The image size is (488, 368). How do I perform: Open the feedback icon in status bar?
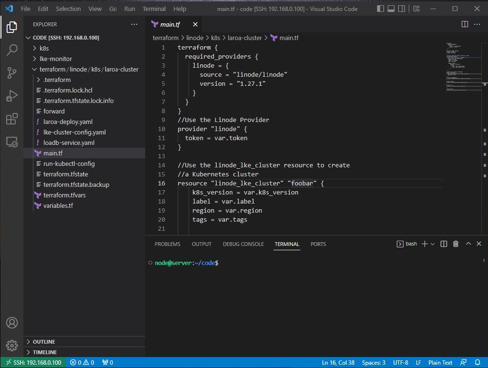464,362
